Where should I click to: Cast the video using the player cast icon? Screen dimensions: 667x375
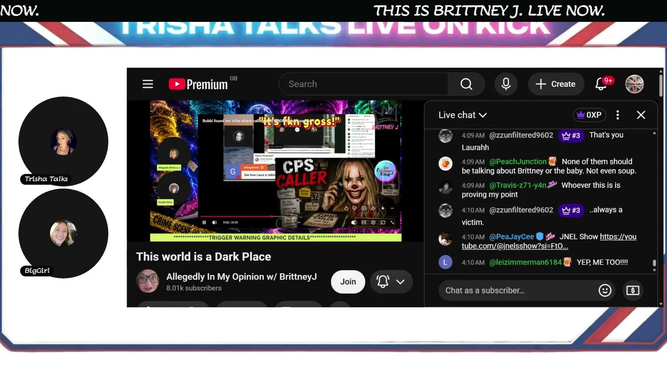click(382, 222)
